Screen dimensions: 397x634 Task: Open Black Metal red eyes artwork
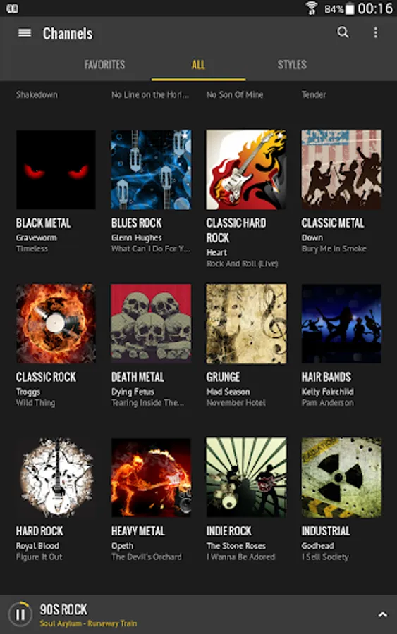tap(56, 170)
